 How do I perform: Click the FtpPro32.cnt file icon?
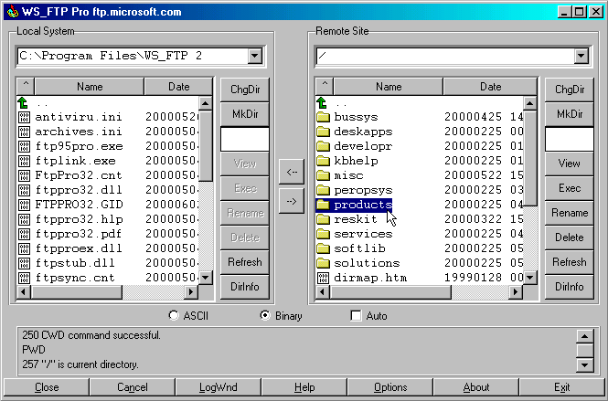click(24, 175)
